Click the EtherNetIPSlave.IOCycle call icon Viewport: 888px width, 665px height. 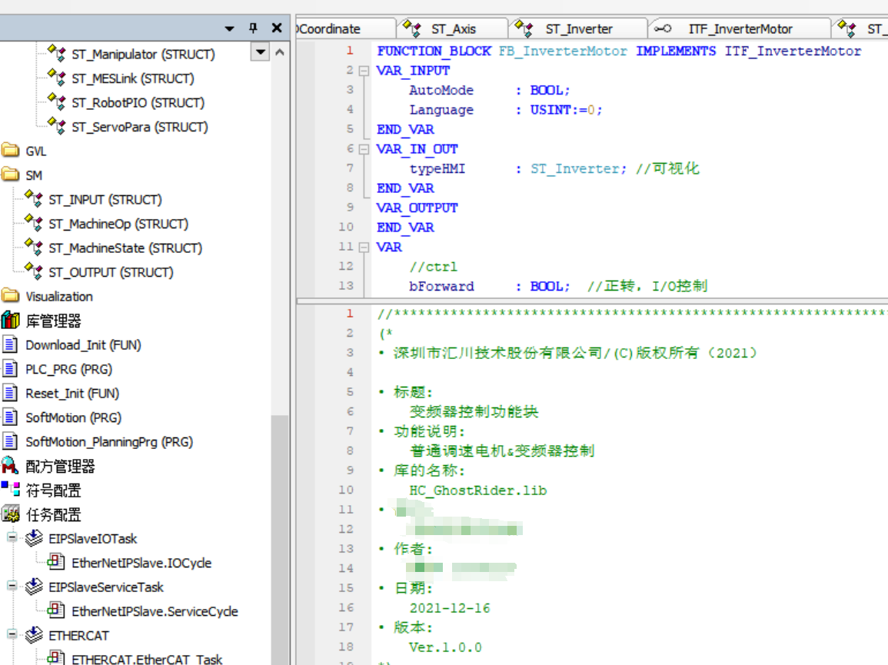pyautogui.click(x=56, y=563)
